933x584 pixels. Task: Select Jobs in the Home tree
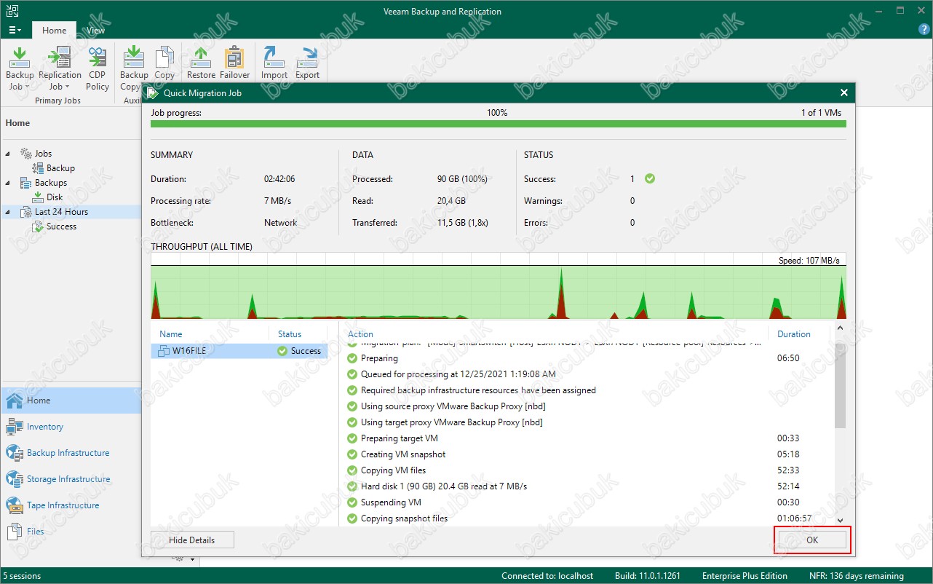coord(43,154)
